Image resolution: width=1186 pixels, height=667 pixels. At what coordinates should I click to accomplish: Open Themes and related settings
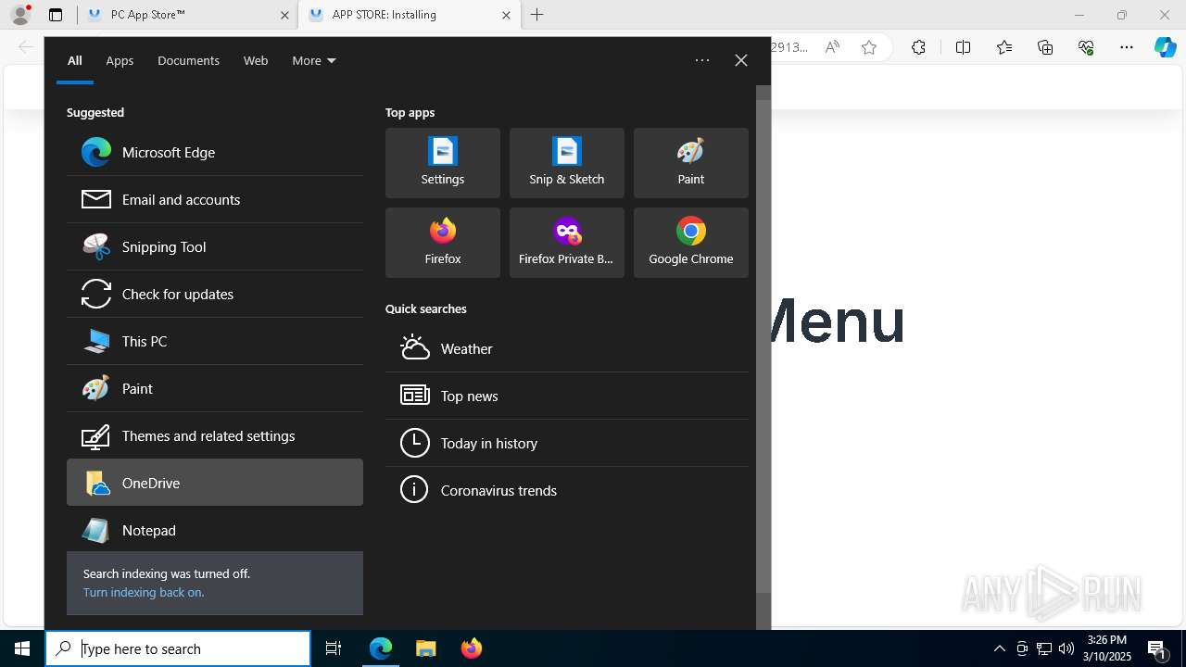[x=215, y=435]
